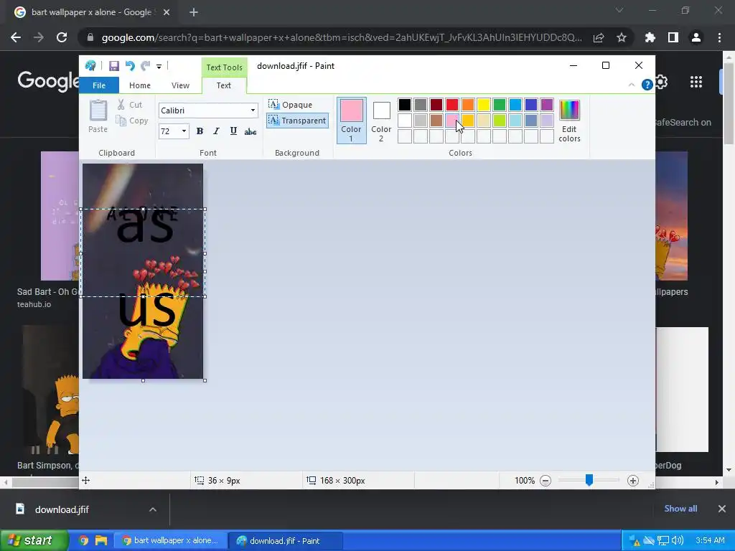
Task: Open the Customize Quick Access Toolbar dropdown
Action: click(159, 67)
